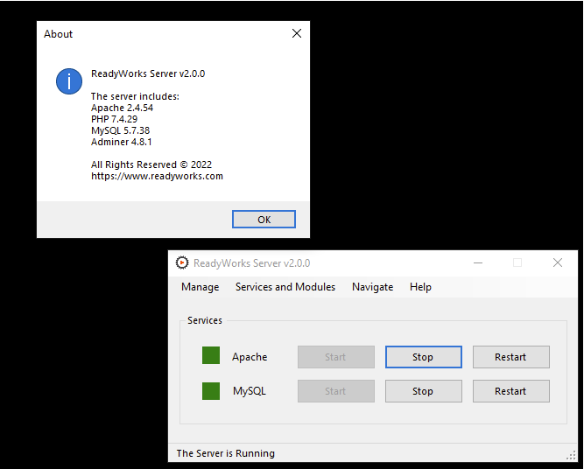This screenshot has width=584, height=469.
Task: Click the ReadyWorks Server title bar app icon
Action: coord(182,262)
